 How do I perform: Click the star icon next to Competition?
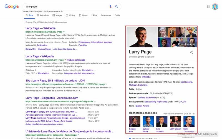pos(62,11)
